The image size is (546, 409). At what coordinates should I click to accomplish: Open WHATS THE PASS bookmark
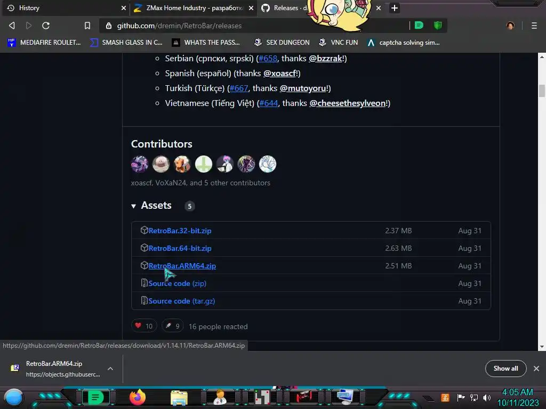tap(206, 43)
